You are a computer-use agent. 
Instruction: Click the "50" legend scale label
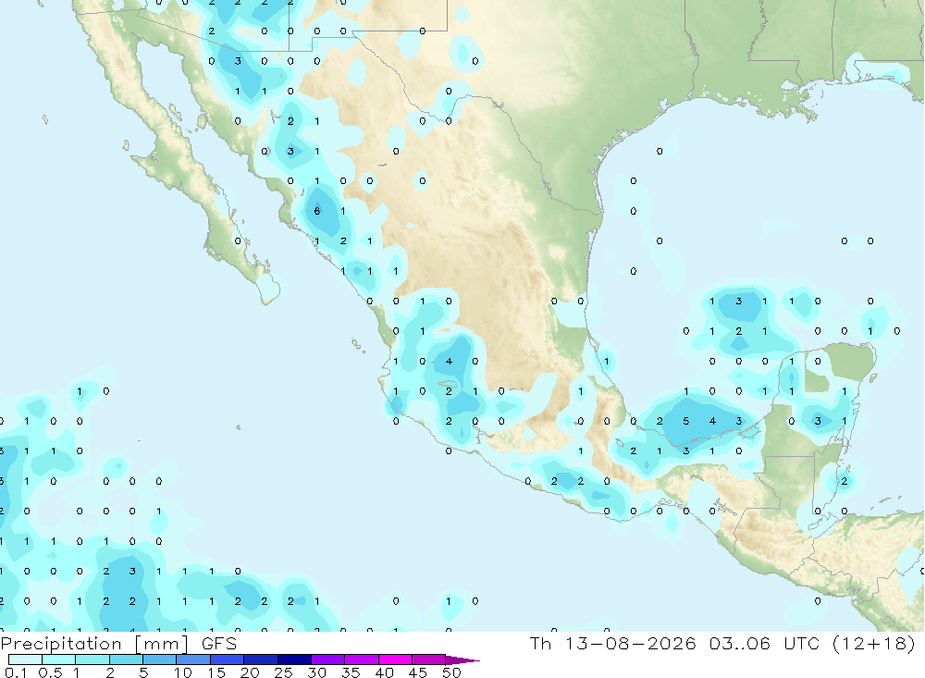[x=452, y=672]
